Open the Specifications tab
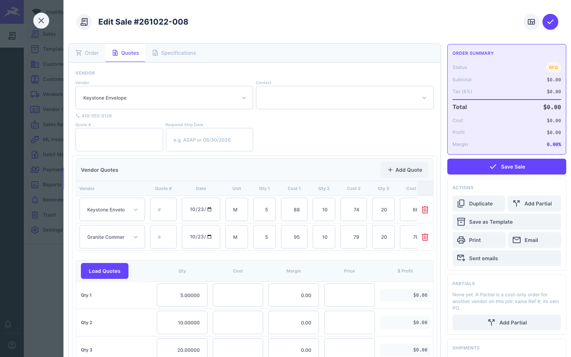 click(174, 53)
